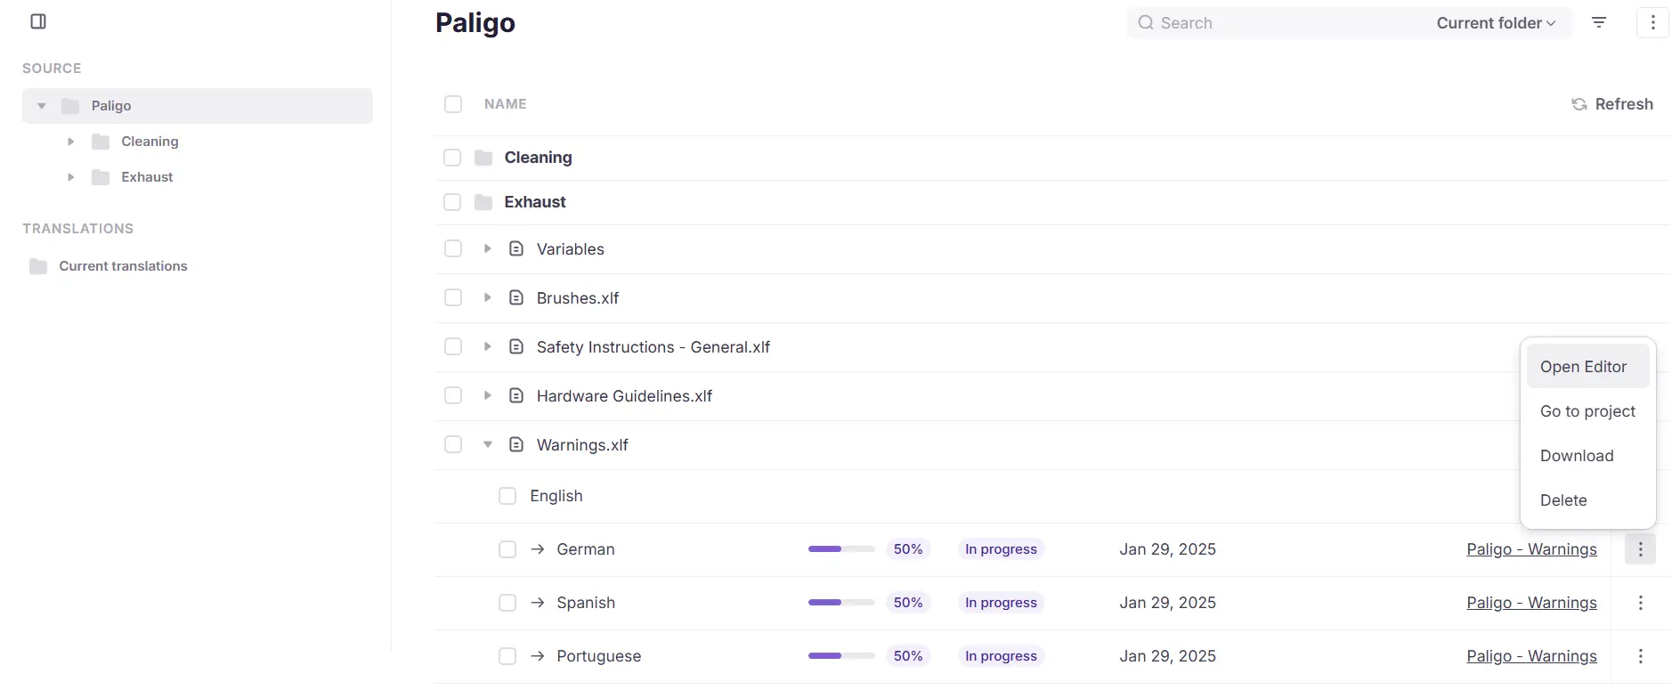
Task: Click the Cleaning folder icon in sidebar
Action: pos(101,142)
